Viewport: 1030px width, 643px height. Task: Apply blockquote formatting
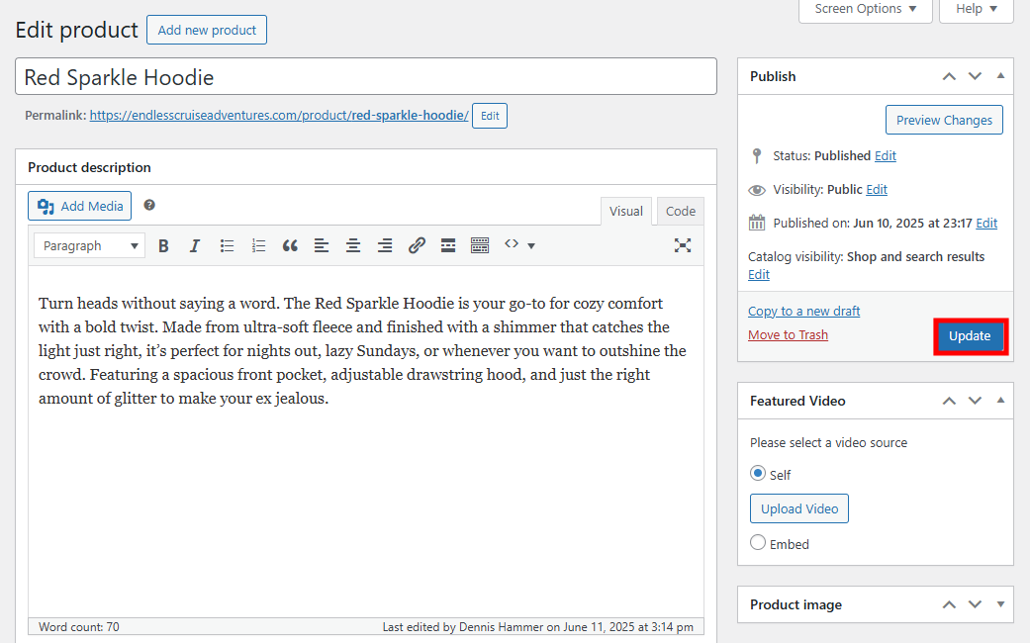tap(290, 245)
